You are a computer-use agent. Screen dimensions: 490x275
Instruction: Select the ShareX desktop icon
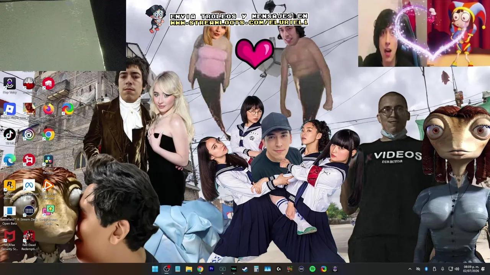pyautogui.click(x=68, y=111)
